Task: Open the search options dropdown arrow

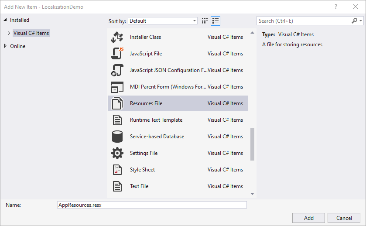Action: pyautogui.click(x=361, y=21)
